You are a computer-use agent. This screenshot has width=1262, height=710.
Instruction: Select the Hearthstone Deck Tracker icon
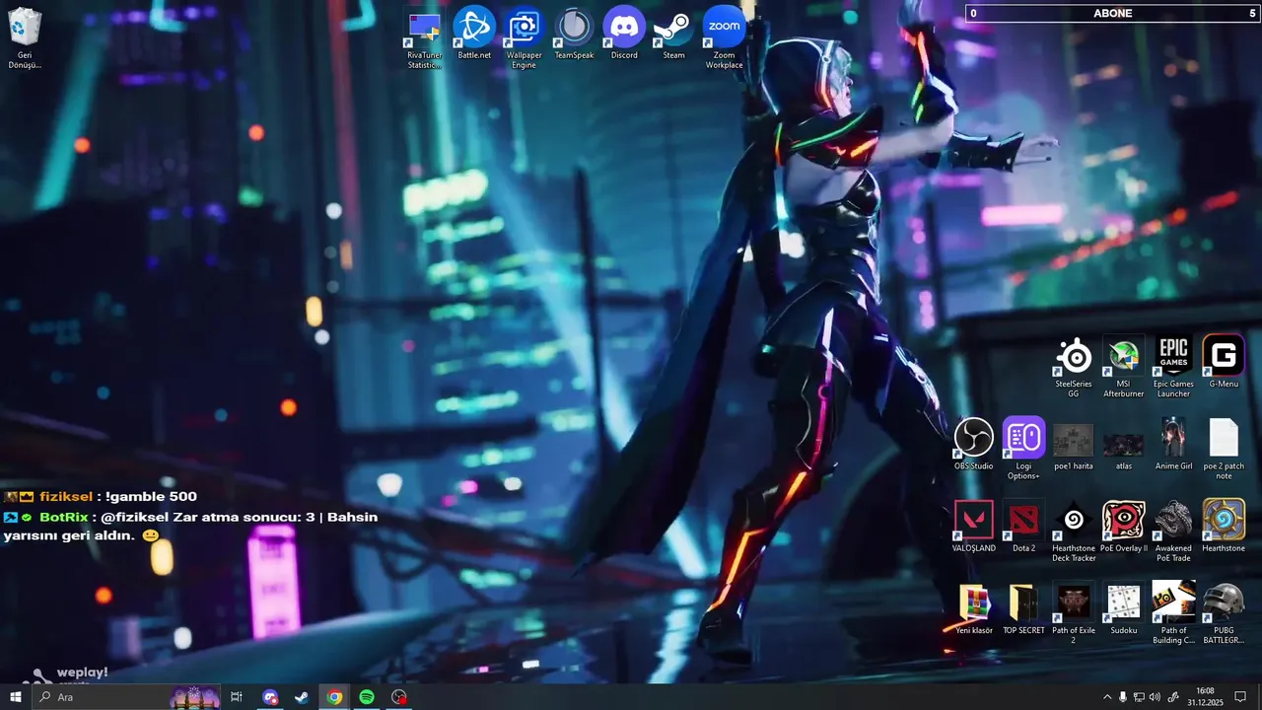pyautogui.click(x=1074, y=532)
